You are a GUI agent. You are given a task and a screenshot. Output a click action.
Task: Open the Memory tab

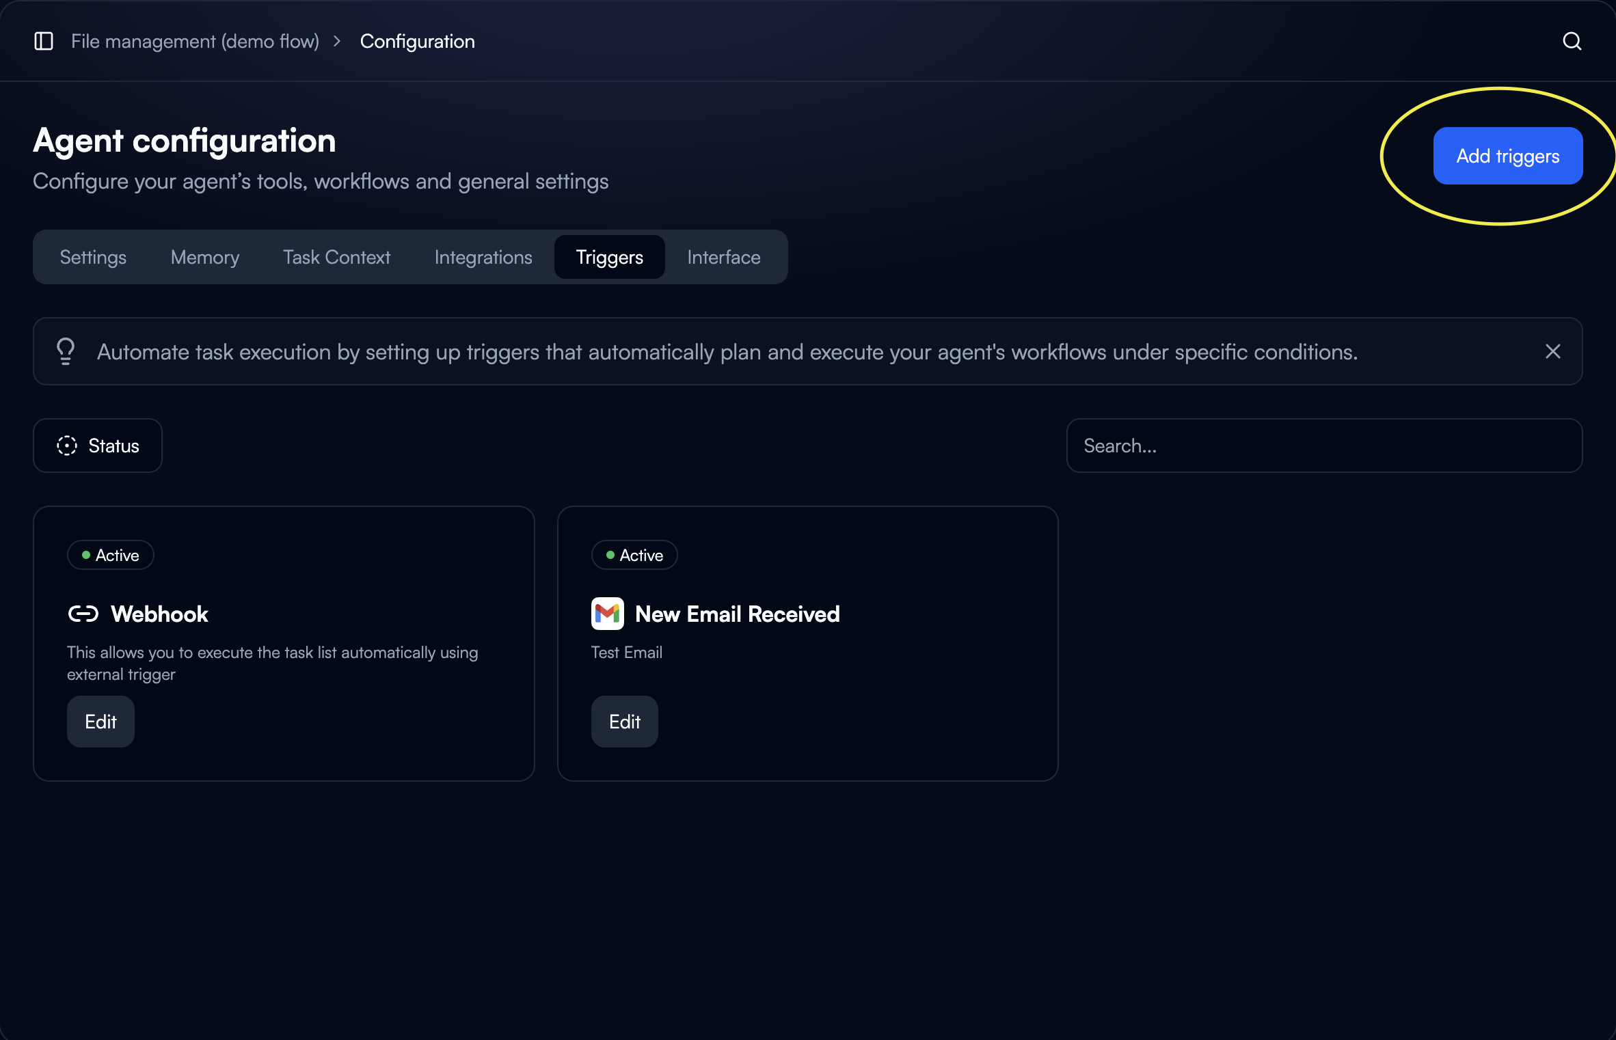[205, 257]
